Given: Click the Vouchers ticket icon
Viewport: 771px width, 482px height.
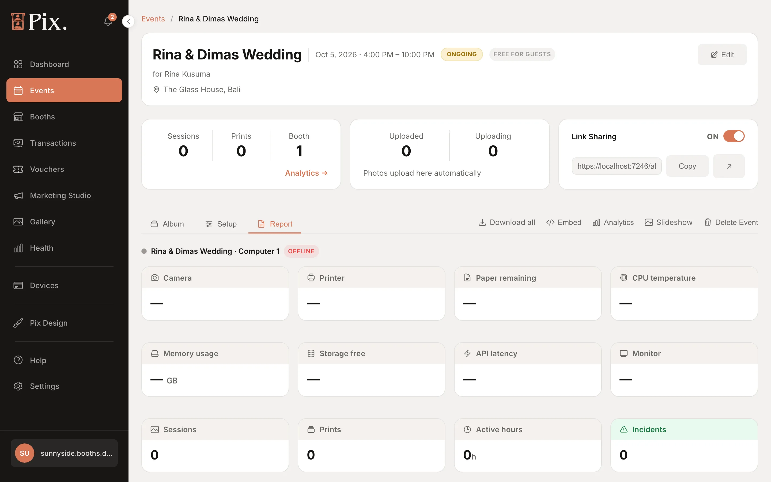Looking at the screenshot, I should (x=18, y=169).
